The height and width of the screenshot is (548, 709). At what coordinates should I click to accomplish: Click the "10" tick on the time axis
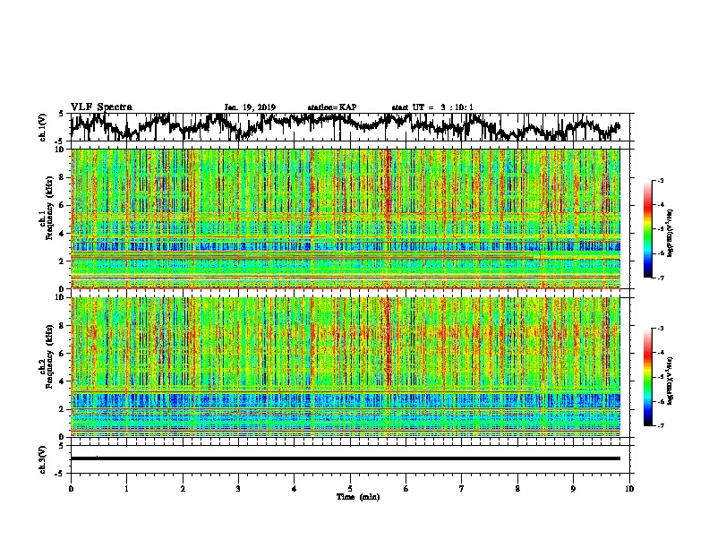click(629, 489)
